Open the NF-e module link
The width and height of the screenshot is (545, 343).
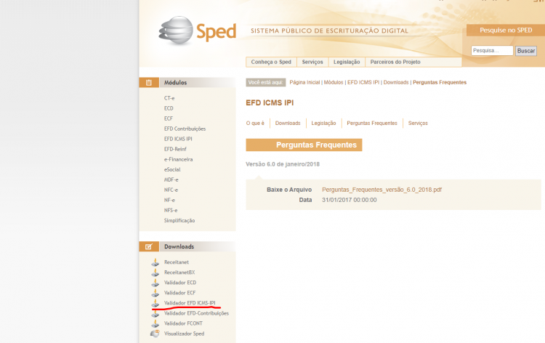tap(169, 200)
